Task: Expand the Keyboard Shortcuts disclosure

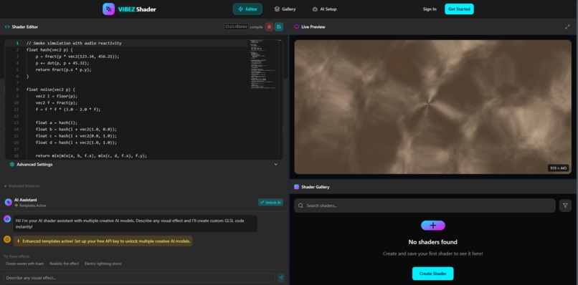Action: (x=22, y=186)
